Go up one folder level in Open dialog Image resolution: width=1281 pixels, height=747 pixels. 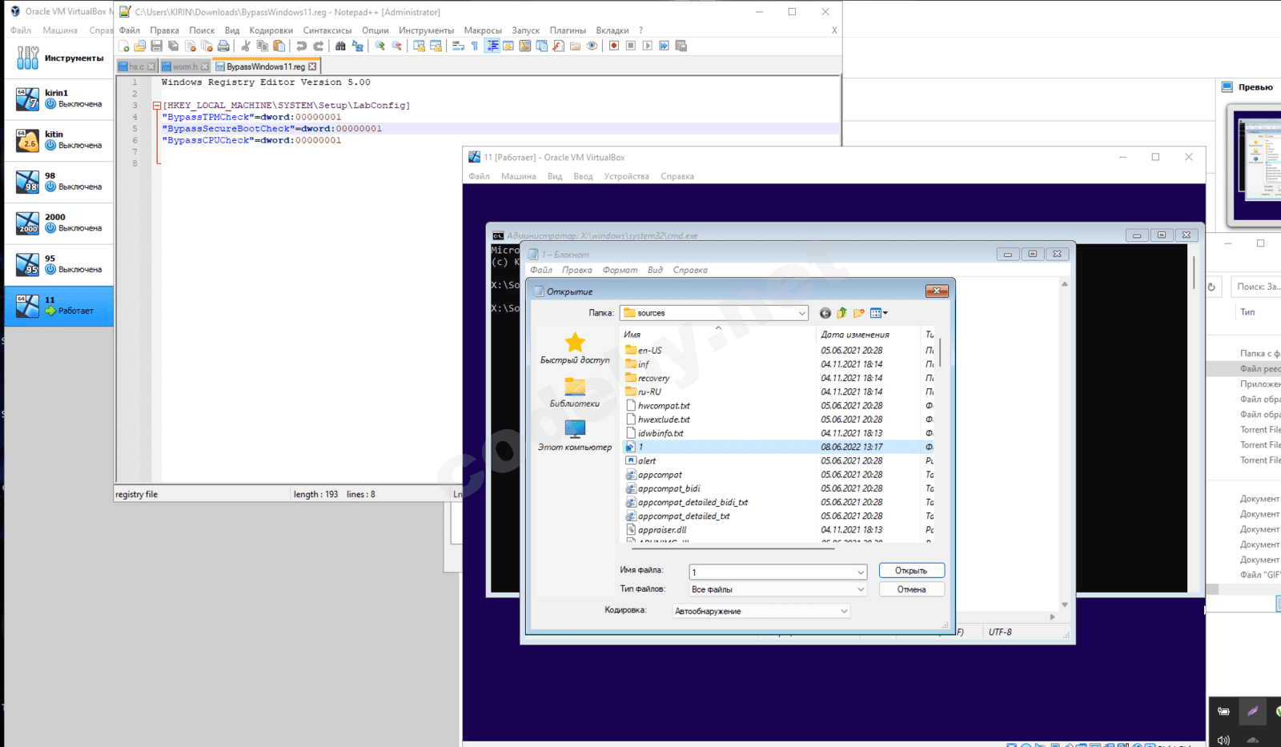pyautogui.click(x=841, y=313)
